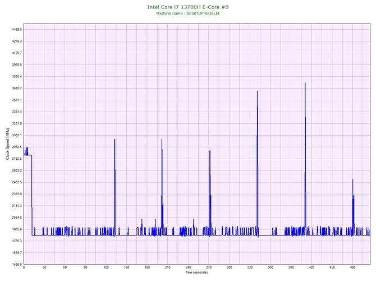Click the 330 seconds x-axis tick label
This screenshot has height=282, width=376.
(x=250, y=267)
